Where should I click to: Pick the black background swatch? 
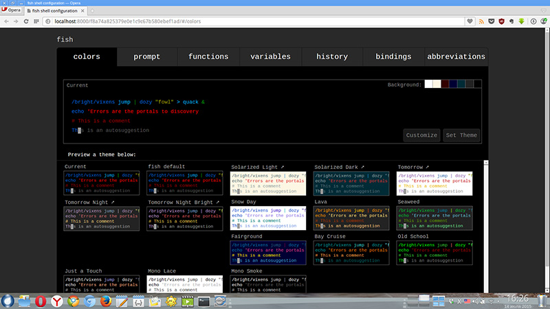477,84
